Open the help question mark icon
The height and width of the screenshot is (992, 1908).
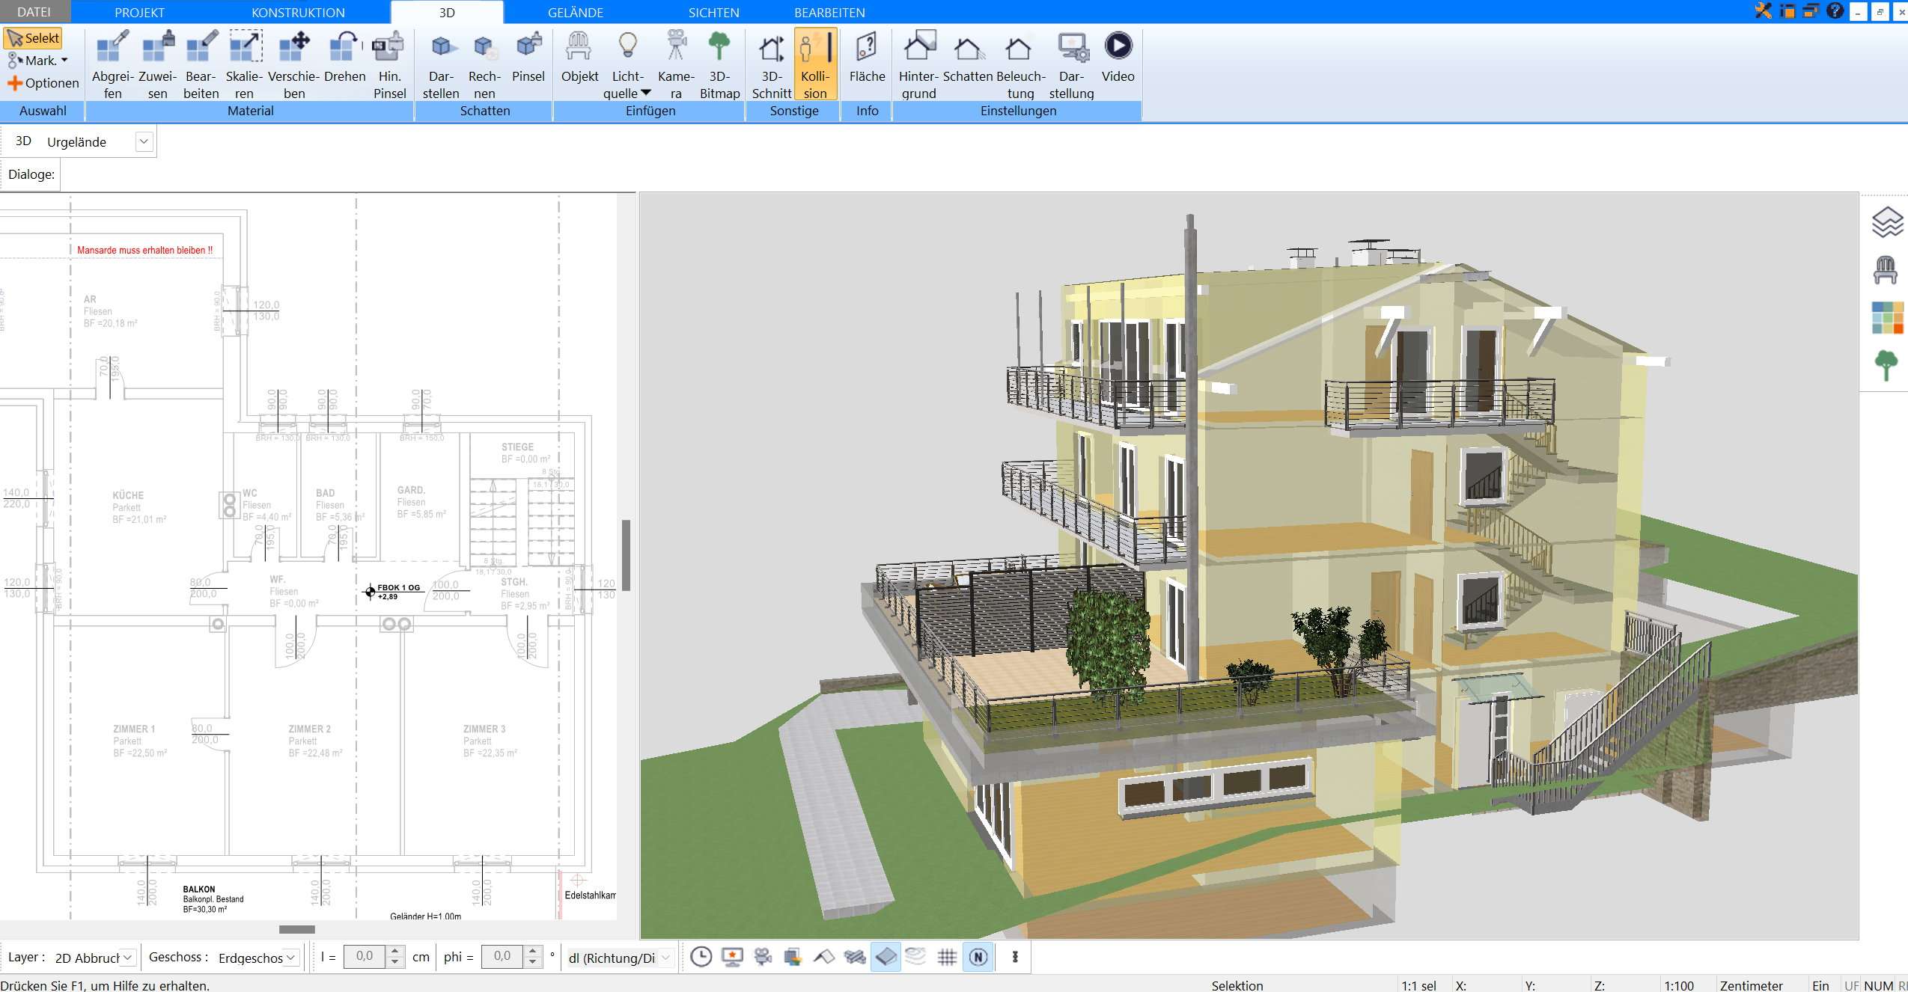point(1834,11)
